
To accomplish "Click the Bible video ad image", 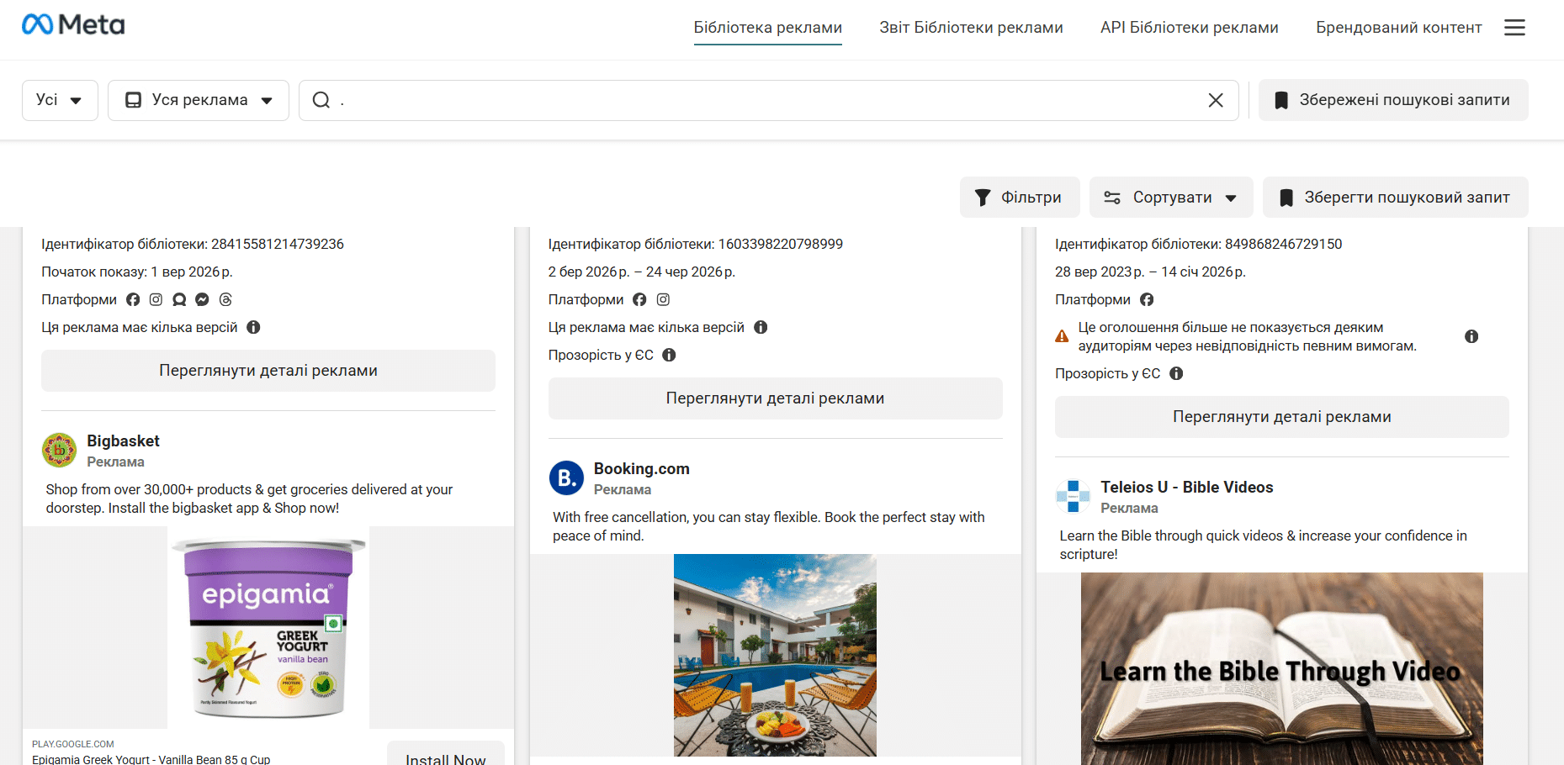I will (x=1281, y=669).
